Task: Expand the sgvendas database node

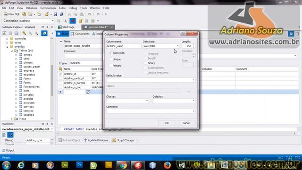Action: tap(8, 39)
